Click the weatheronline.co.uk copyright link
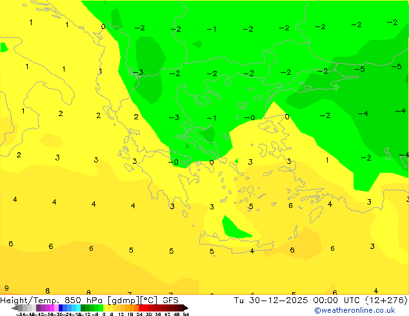The image size is (409, 316). pyautogui.click(x=355, y=311)
